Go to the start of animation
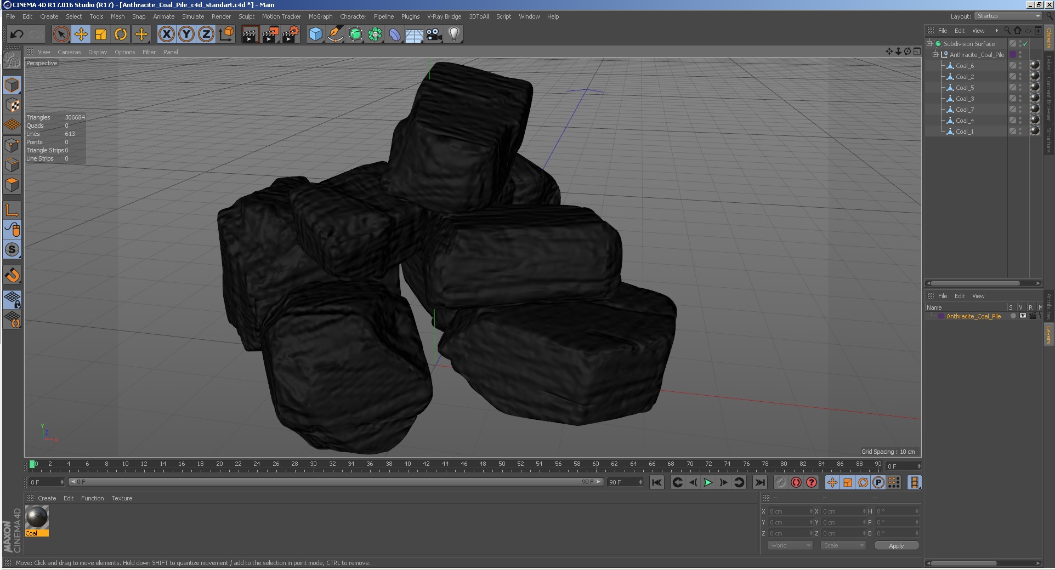The height and width of the screenshot is (570, 1055). (657, 482)
